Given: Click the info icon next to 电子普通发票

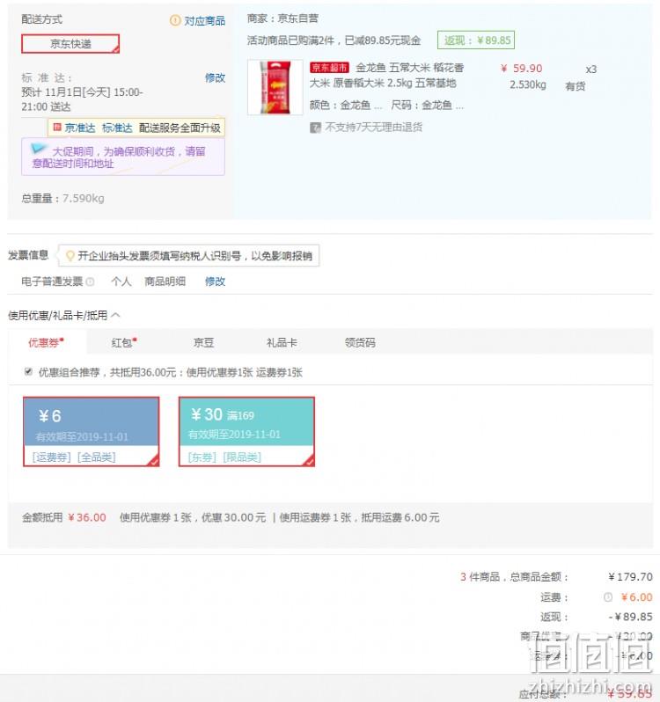Looking at the screenshot, I should 90,282.
